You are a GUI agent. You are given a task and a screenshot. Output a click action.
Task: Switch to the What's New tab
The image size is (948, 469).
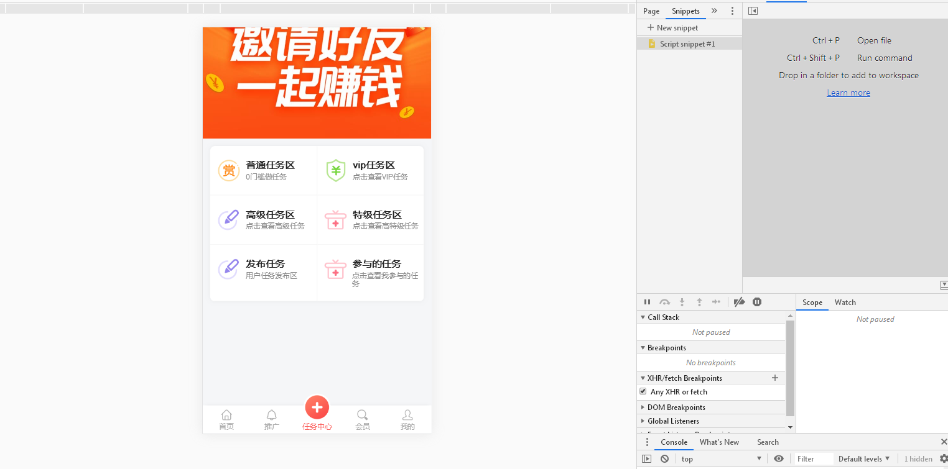(719, 442)
